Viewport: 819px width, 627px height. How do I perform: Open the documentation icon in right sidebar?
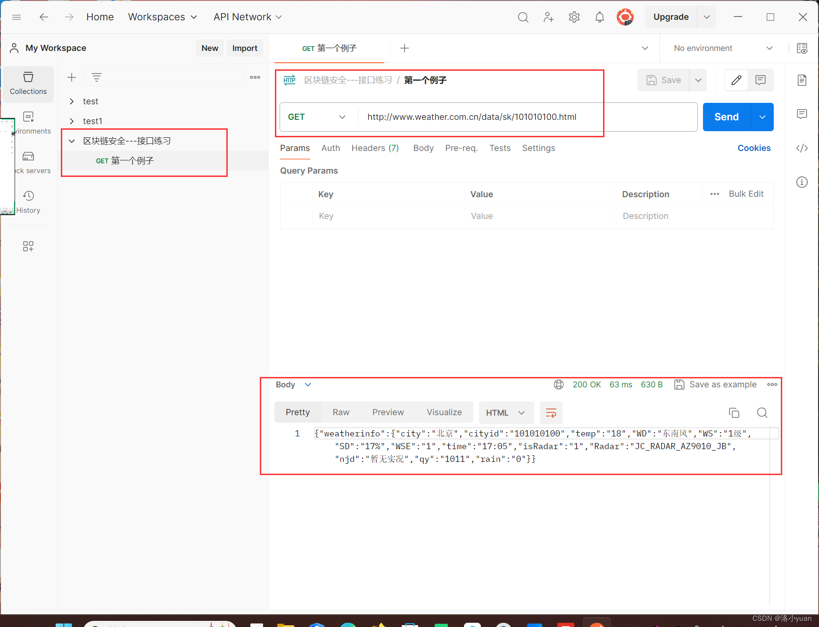pyautogui.click(x=802, y=80)
